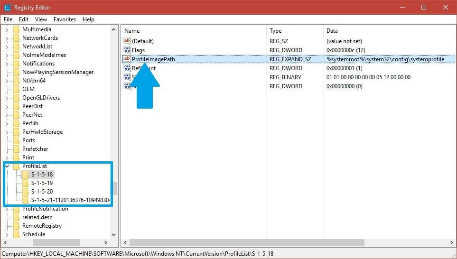Viewport: 457px width, 259px height.
Task: Click the OpenGLDrivers folder icon
Action: click(17, 98)
